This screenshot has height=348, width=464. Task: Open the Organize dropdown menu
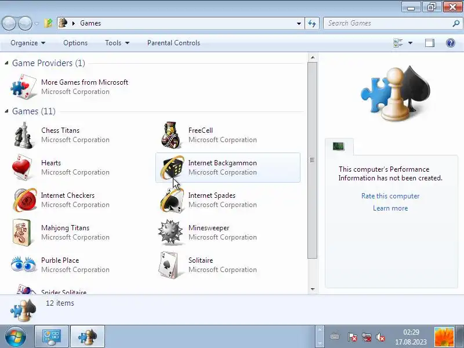pyautogui.click(x=28, y=43)
